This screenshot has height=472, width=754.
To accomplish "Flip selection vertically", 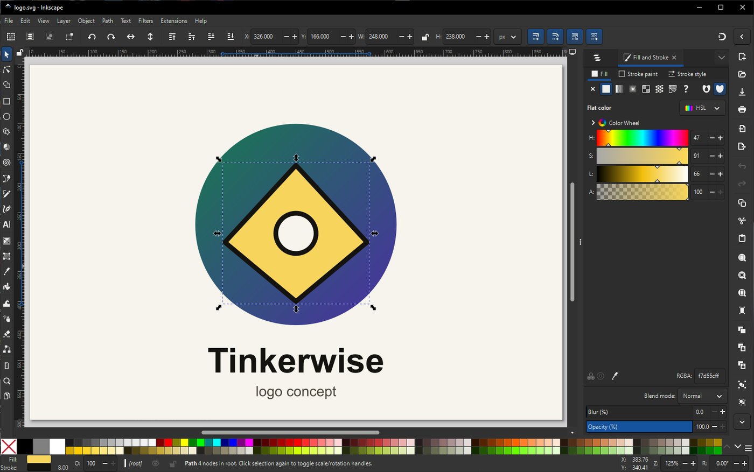I will tap(150, 37).
